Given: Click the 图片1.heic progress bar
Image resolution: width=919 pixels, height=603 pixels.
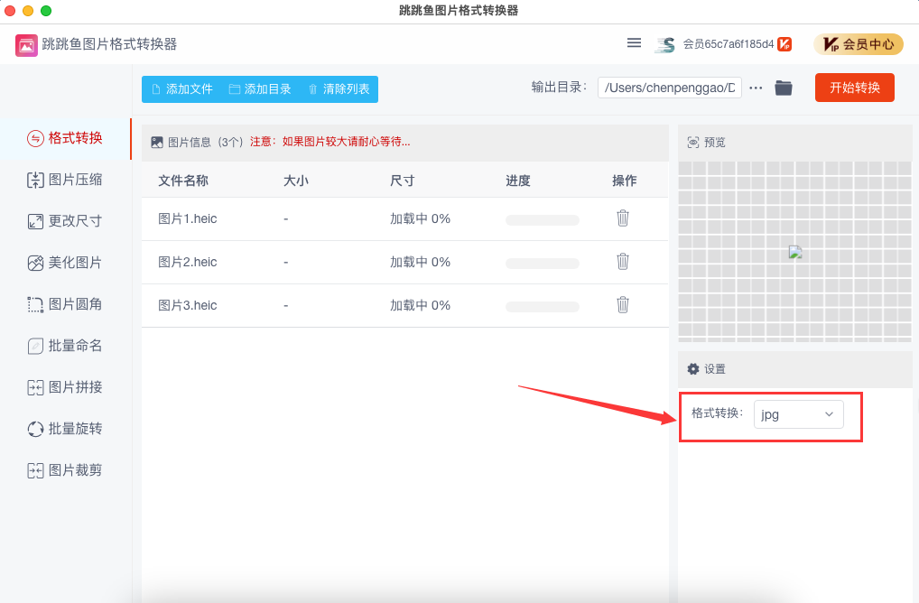Looking at the screenshot, I should [542, 219].
